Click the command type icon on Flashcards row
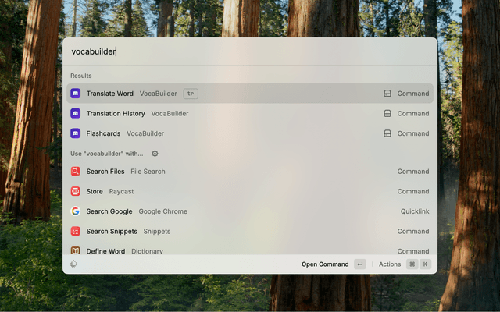The width and height of the screenshot is (500, 312). pyautogui.click(x=387, y=133)
